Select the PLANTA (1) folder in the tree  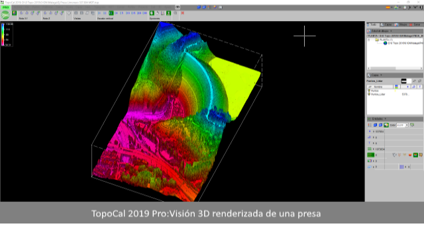[384, 40]
